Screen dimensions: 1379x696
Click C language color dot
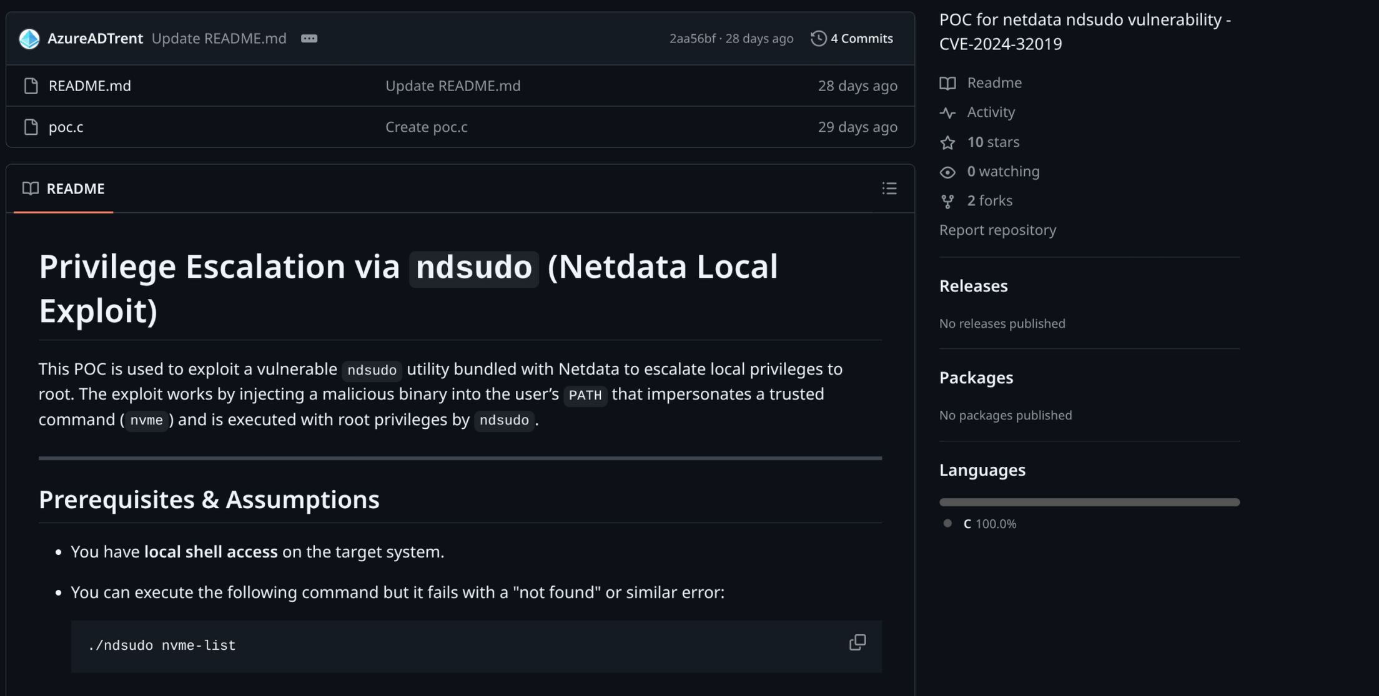coord(947,524)
